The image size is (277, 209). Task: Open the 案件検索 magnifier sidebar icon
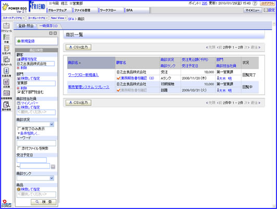point(6,104)
